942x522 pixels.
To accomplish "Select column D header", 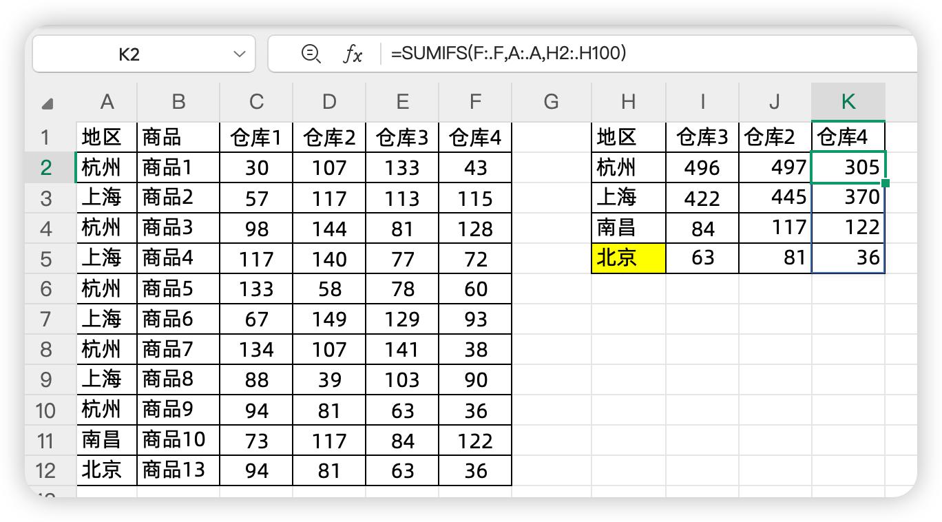I will (329, 102).
